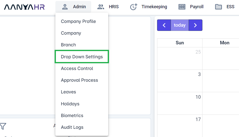The width and height of the screenshot is (239, 137).
Task: Click the filter funnel icon
Action: click(x=3, y=126)
